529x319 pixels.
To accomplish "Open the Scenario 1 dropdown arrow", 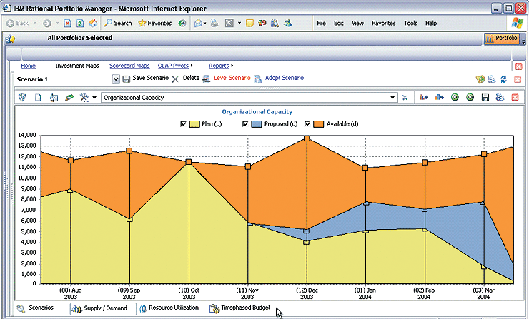I will click(x=116, y=79).
